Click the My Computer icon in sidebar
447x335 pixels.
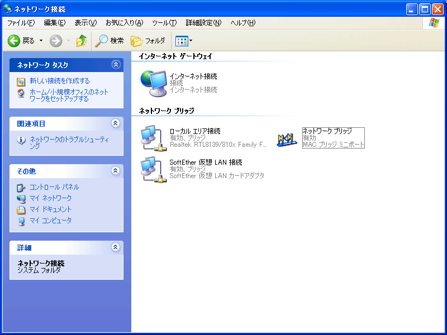point(21,221)
